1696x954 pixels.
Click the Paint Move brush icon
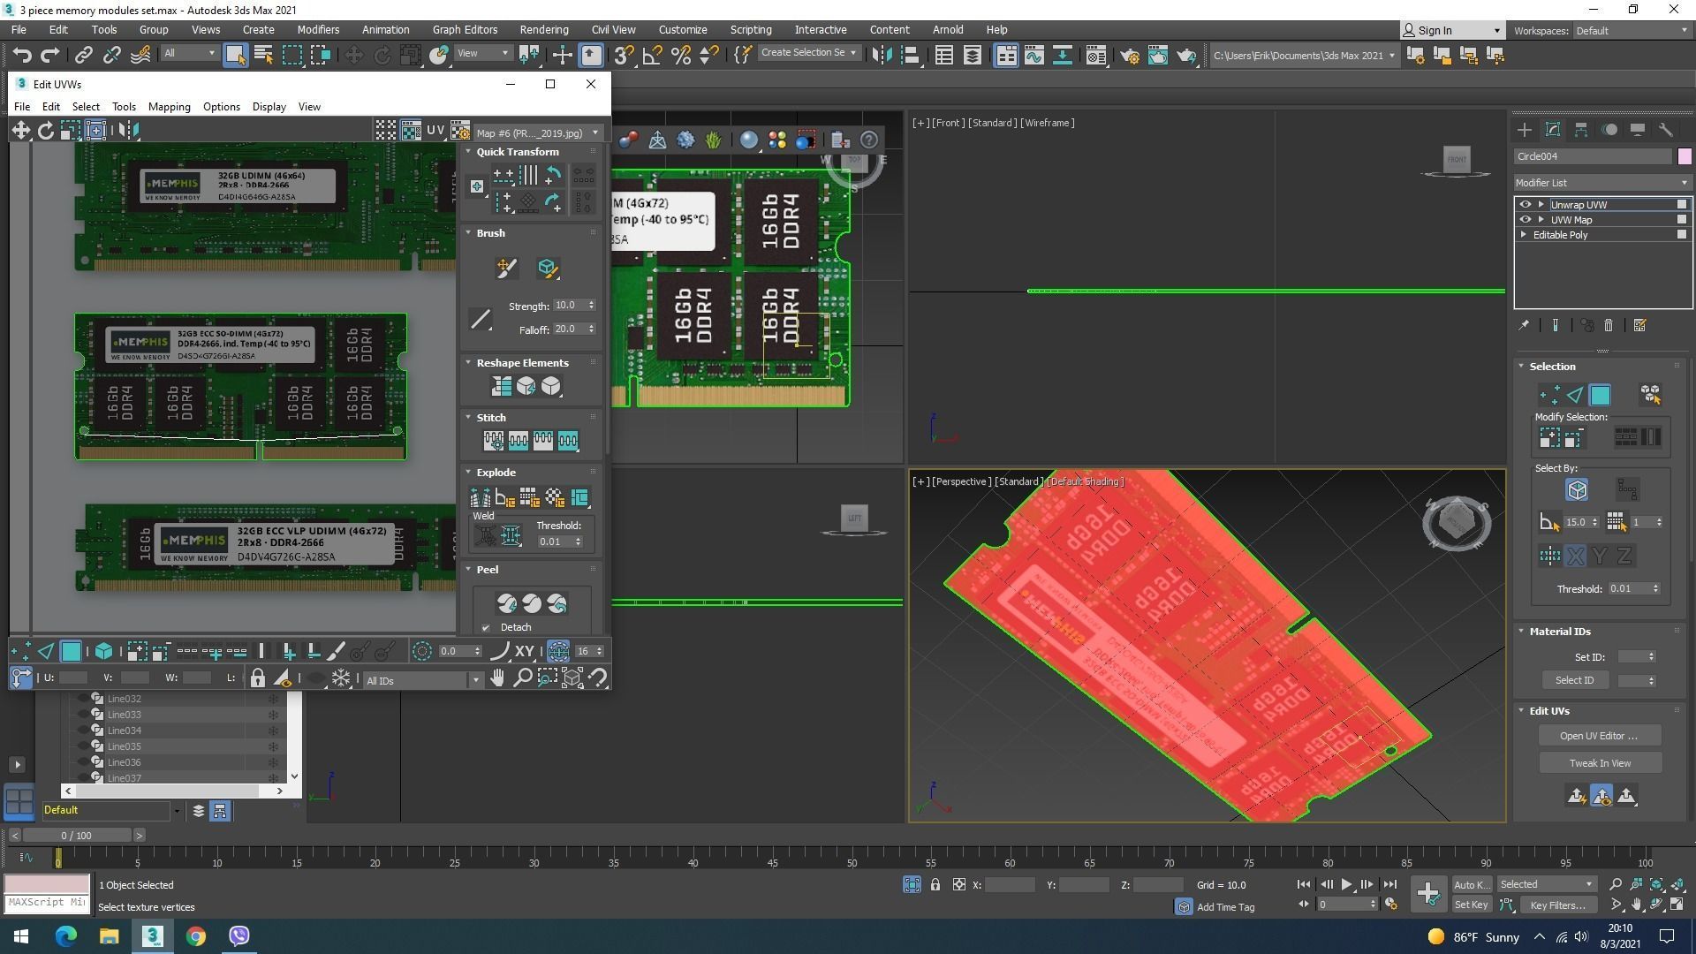coord(507,268)
